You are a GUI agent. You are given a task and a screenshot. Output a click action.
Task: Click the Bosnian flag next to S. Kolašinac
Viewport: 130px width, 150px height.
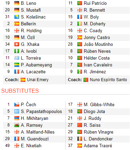tap(17, 17)
